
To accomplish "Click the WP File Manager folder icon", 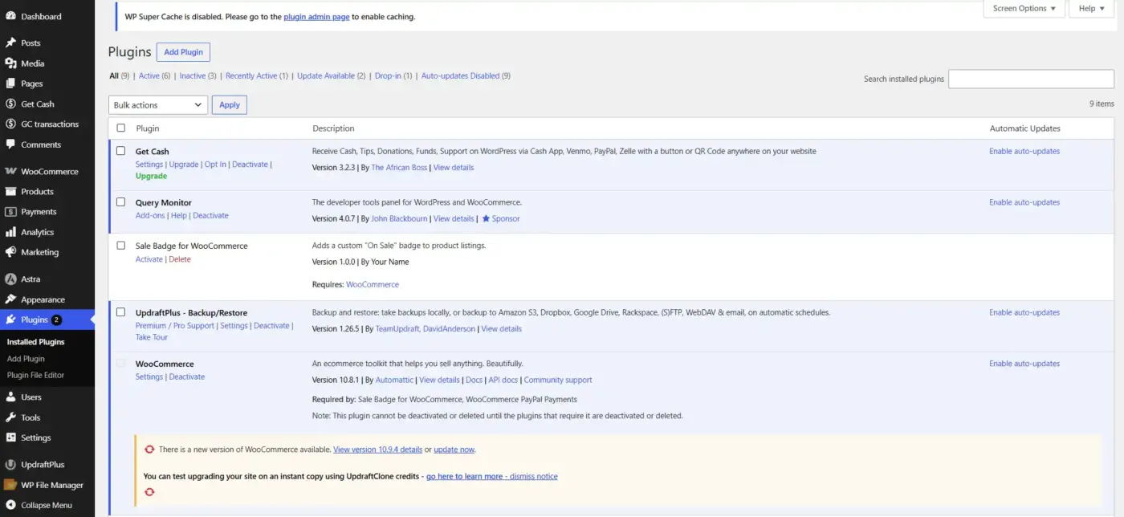I will point(10,485).
